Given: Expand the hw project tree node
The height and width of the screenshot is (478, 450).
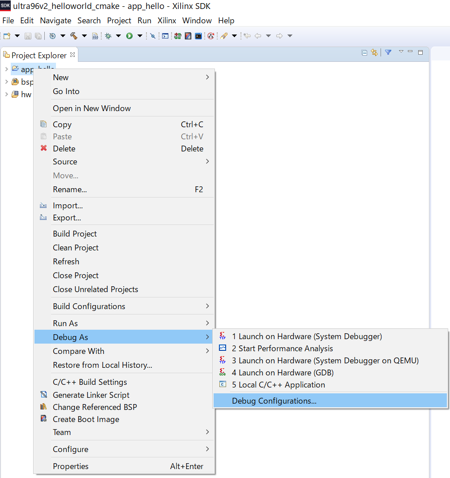Looking at the screenshot, I should click(6, 94).
